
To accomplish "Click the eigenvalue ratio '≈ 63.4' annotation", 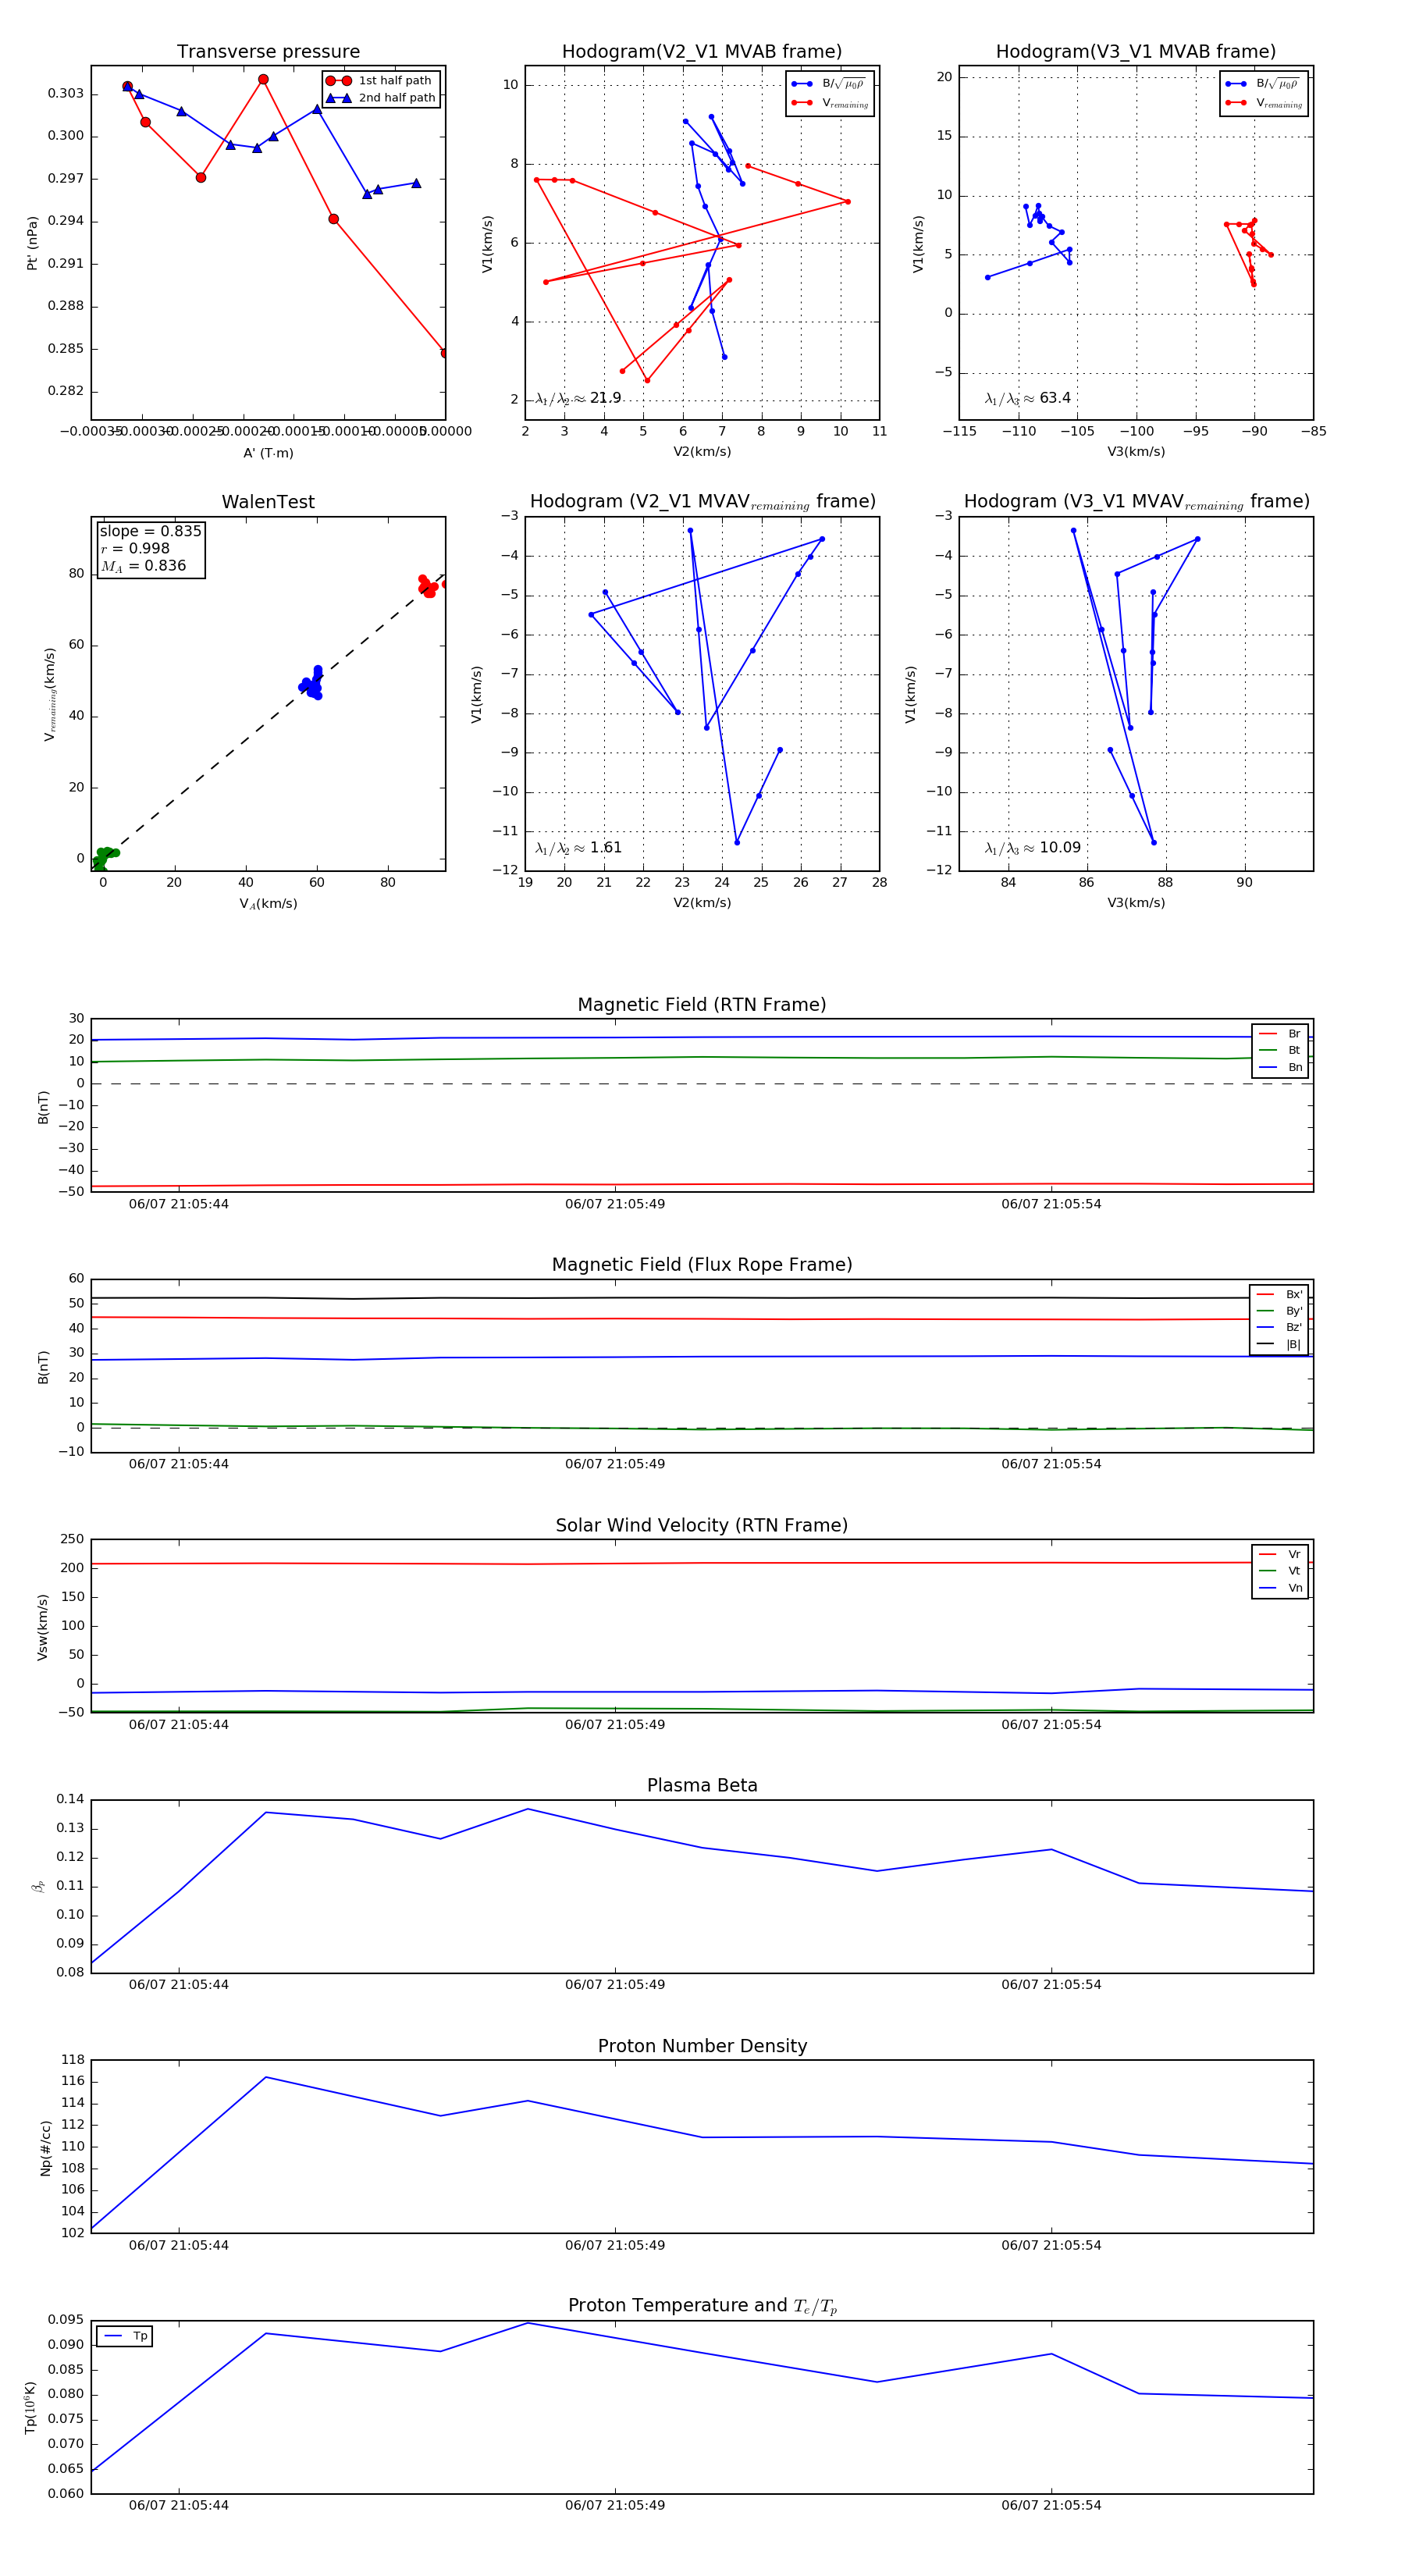I will 1027,398.
